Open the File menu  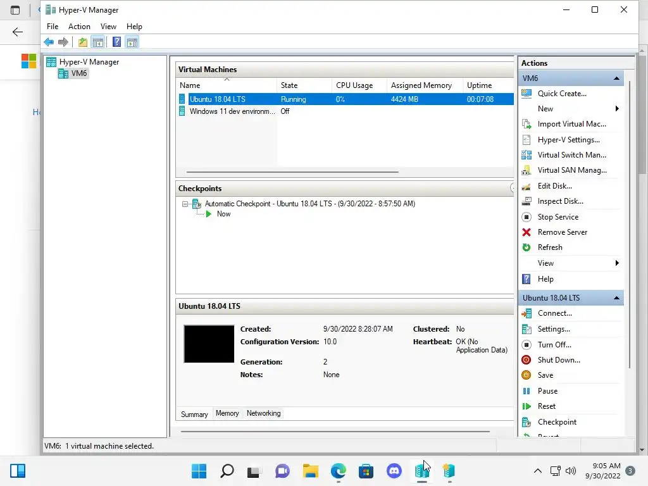[53, 27]
